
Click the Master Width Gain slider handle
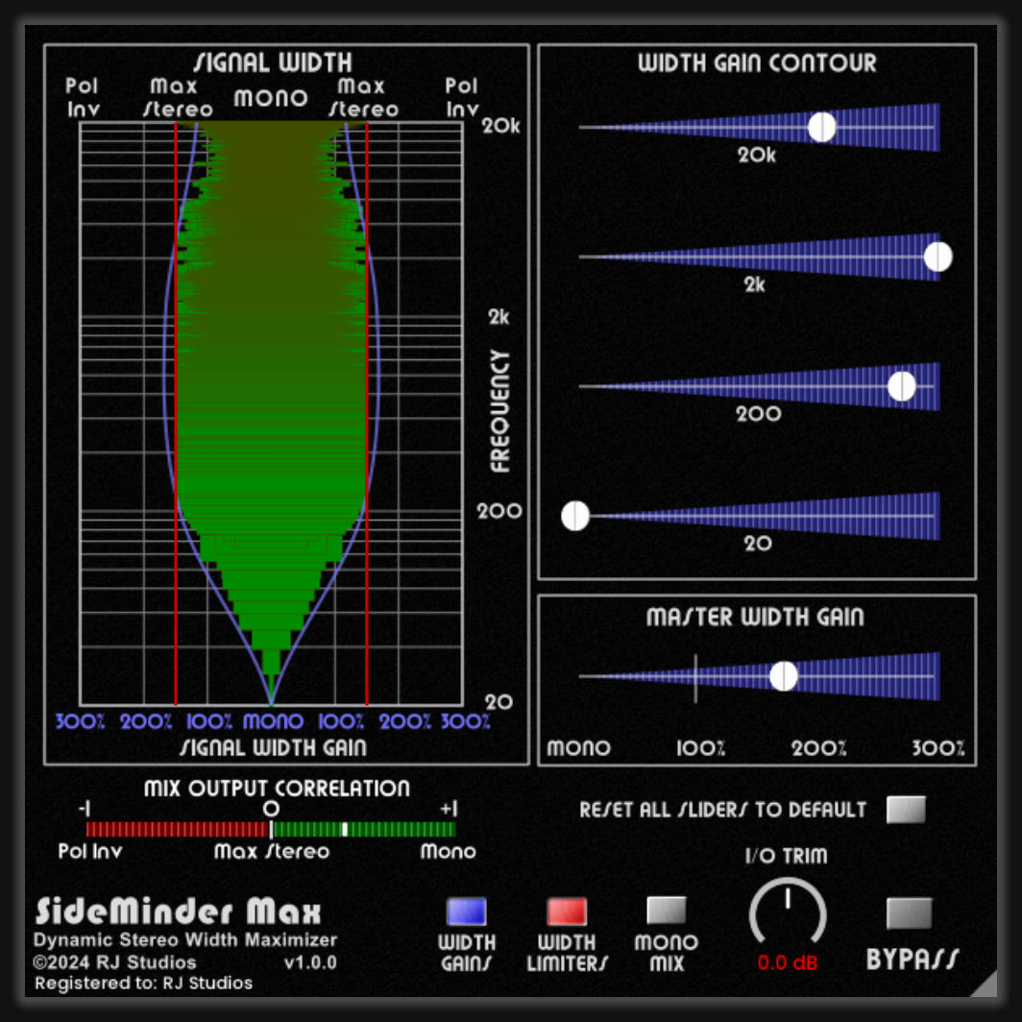[786, 676]
